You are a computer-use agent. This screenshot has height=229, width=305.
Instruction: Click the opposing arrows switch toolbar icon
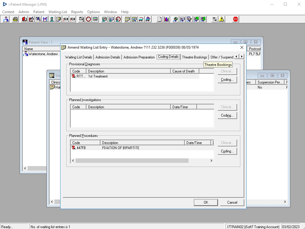coord(215,19)
